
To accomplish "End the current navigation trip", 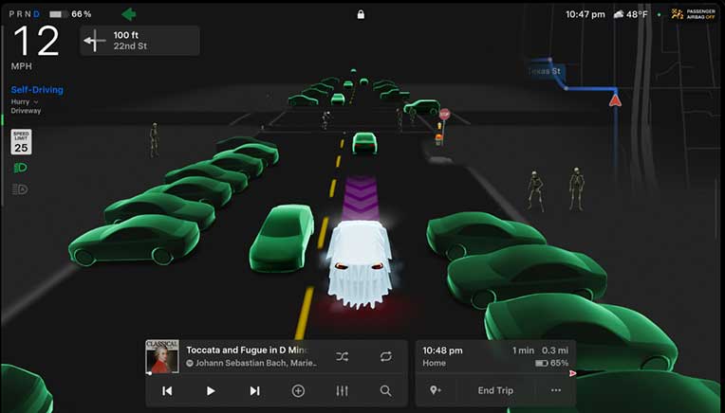I will click(x=495, y=390).
